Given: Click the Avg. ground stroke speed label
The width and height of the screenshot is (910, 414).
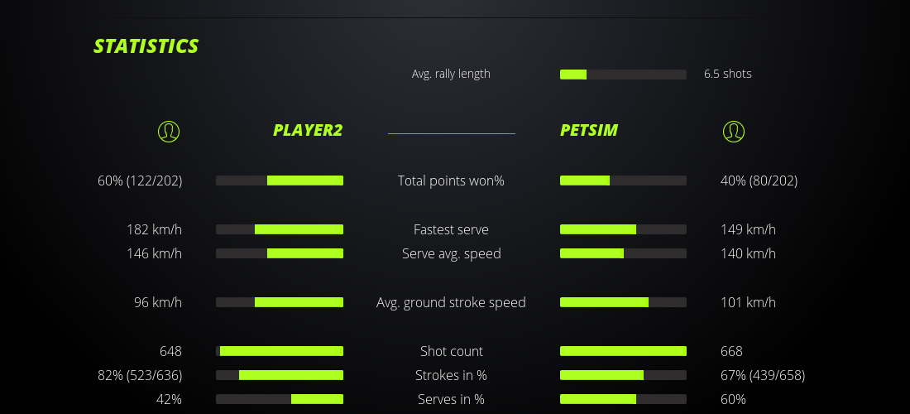Looking at the screenshot, I should pyautogui.click(x=451, y=302).
